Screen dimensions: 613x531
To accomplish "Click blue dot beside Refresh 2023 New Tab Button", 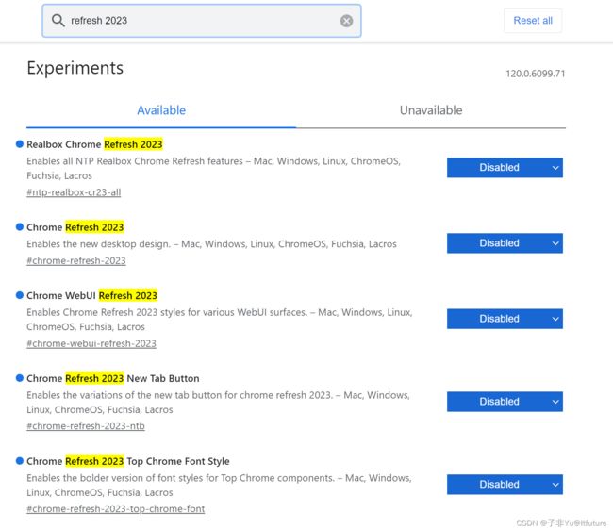I will point(20,378).
